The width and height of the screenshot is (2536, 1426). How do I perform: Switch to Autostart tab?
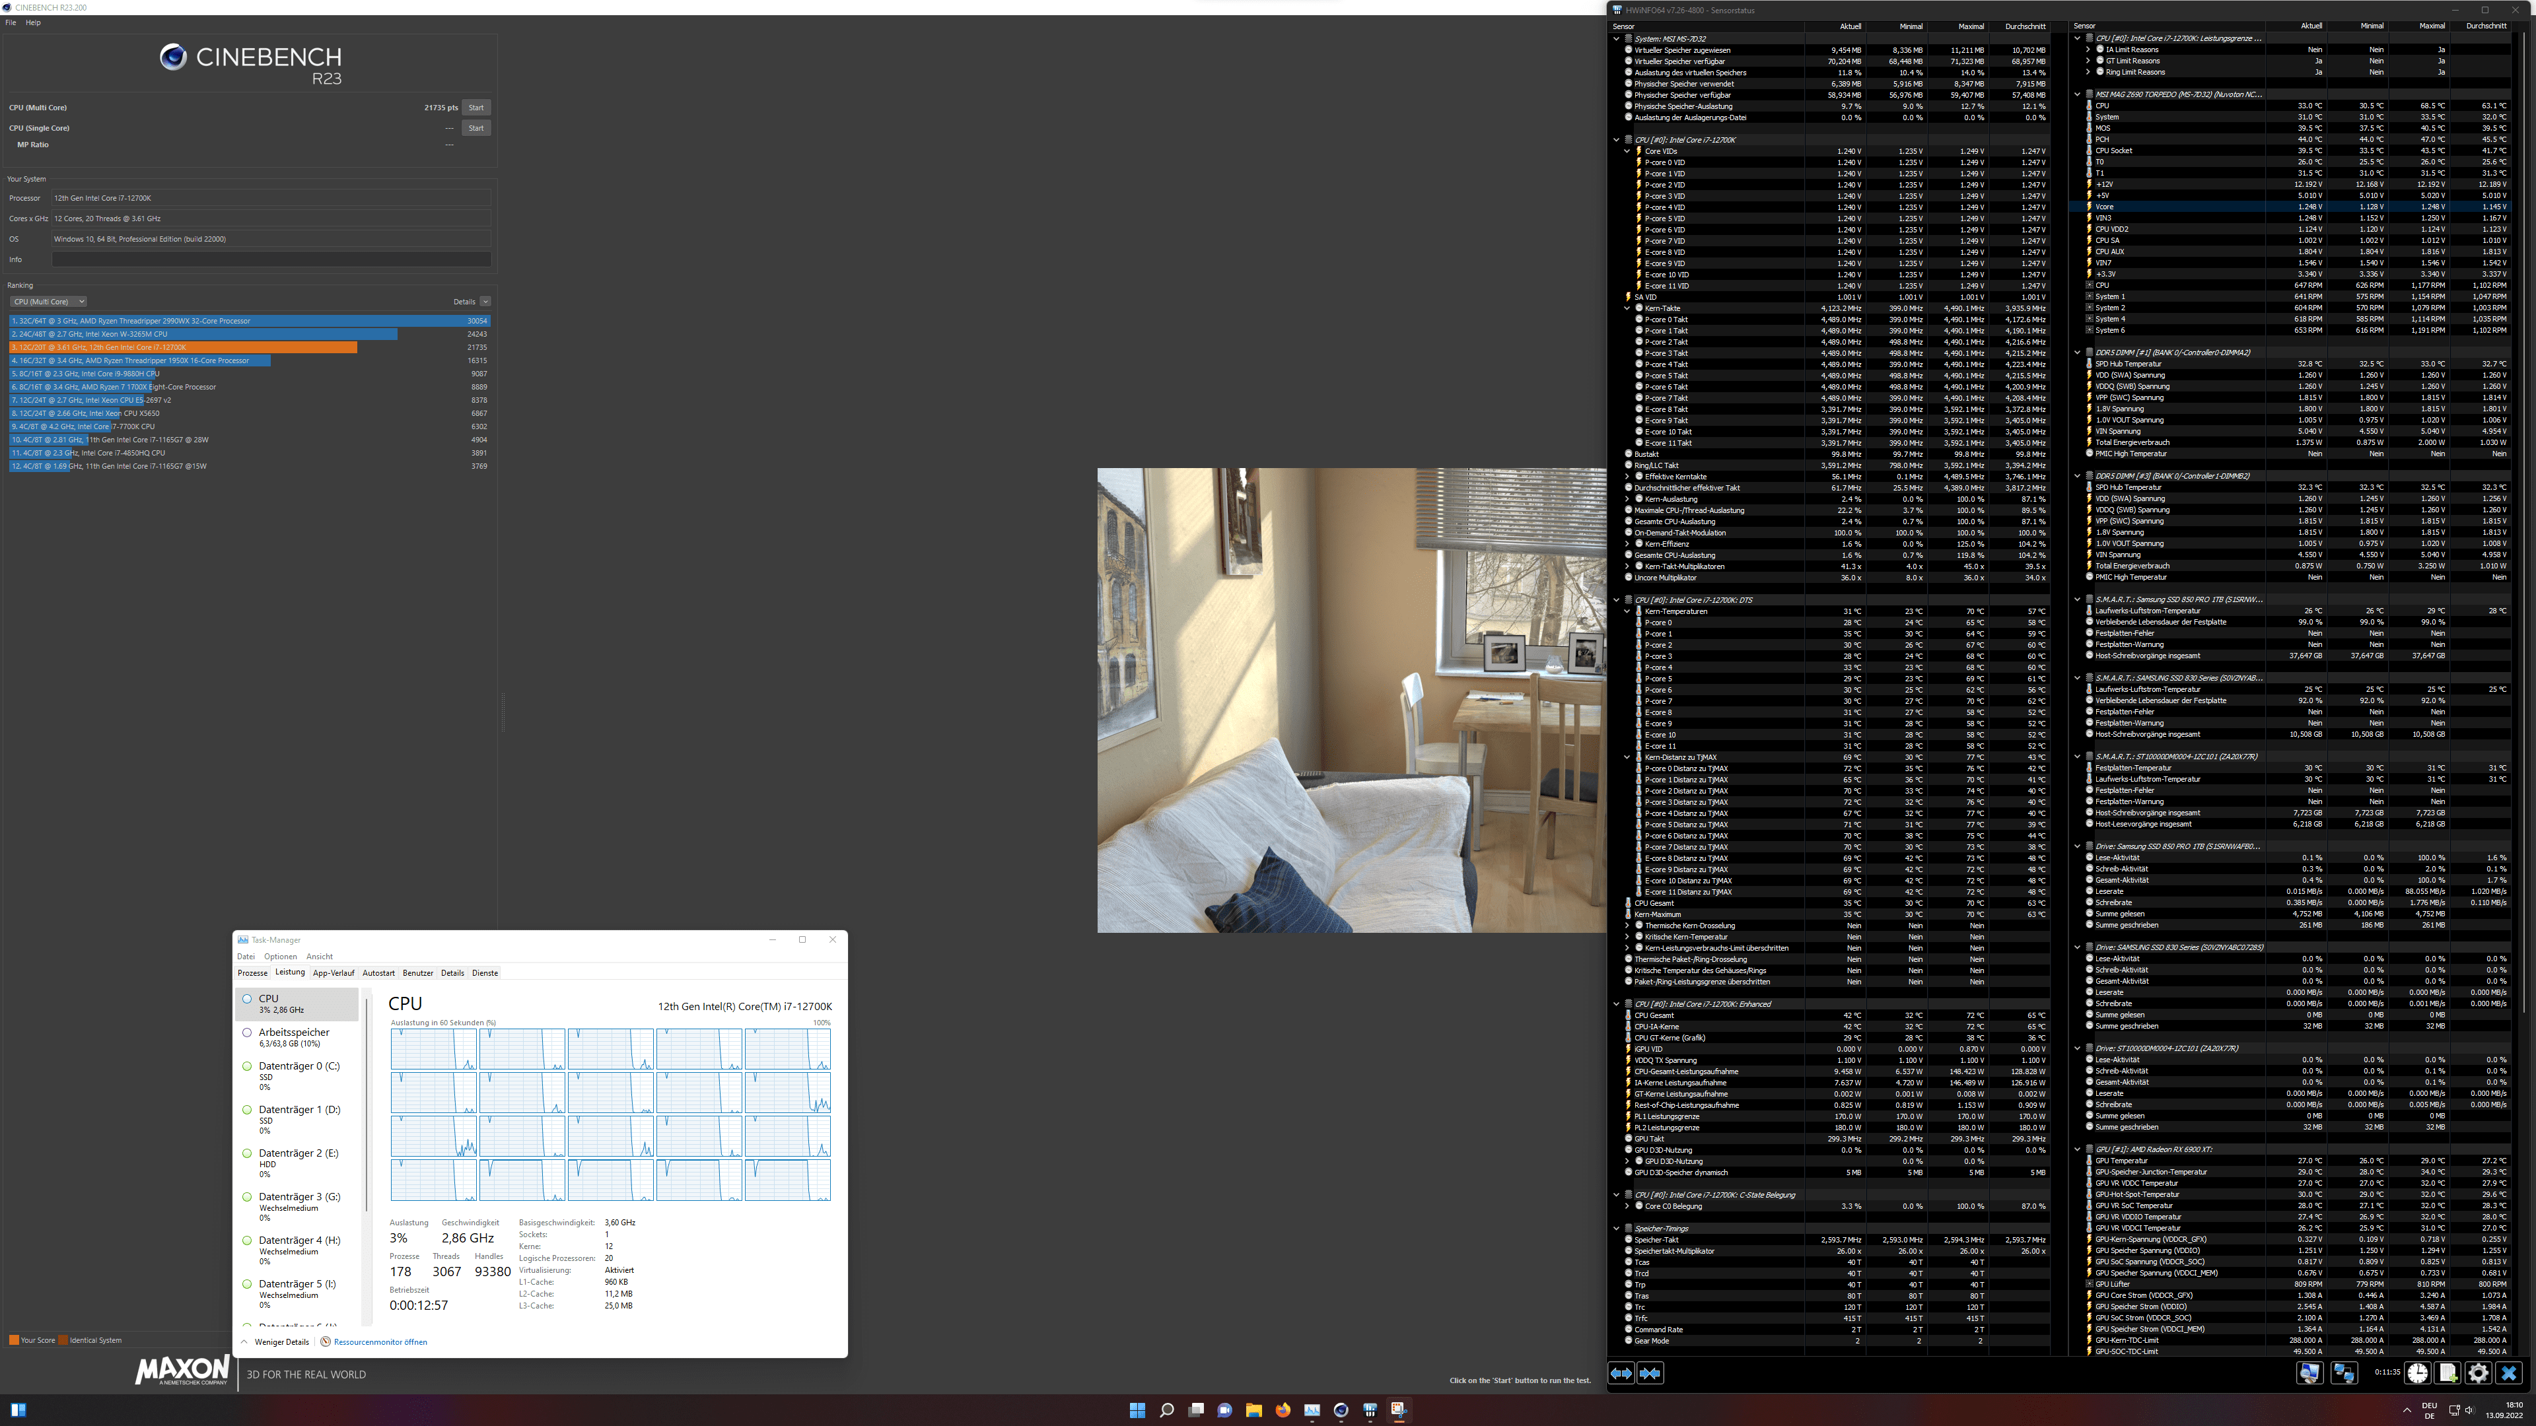[378, 973]
